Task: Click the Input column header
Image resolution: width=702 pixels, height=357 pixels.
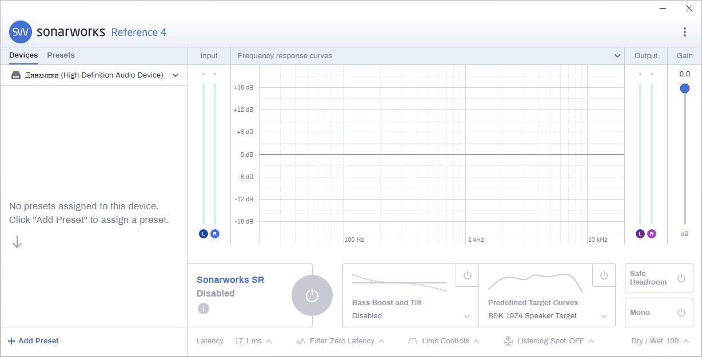Action: [x=209, y=56]
